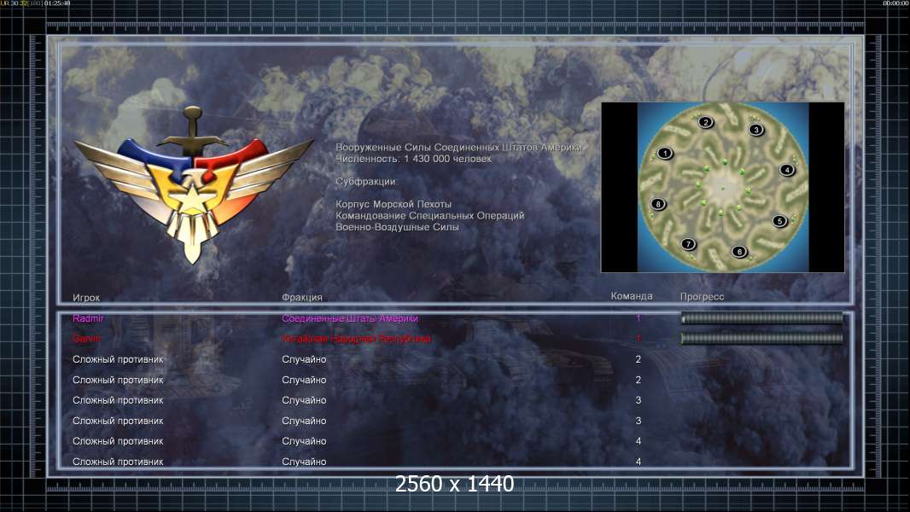Click the 00:00:00 counter in the top-right corner
The height and width of the screenshot is (512, 910).
(896, 3)
